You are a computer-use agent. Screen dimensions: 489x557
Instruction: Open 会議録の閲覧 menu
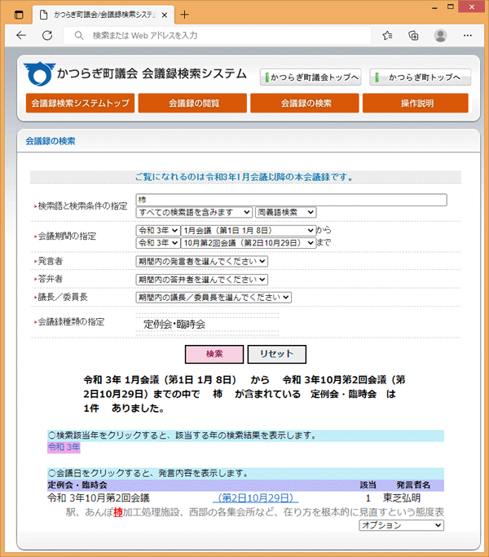[192, 103]
